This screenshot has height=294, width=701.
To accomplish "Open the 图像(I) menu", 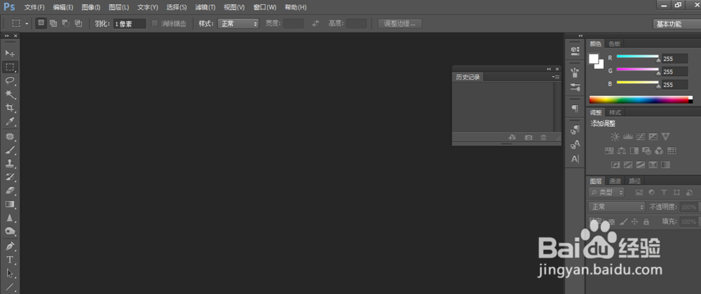I will 91,8.
